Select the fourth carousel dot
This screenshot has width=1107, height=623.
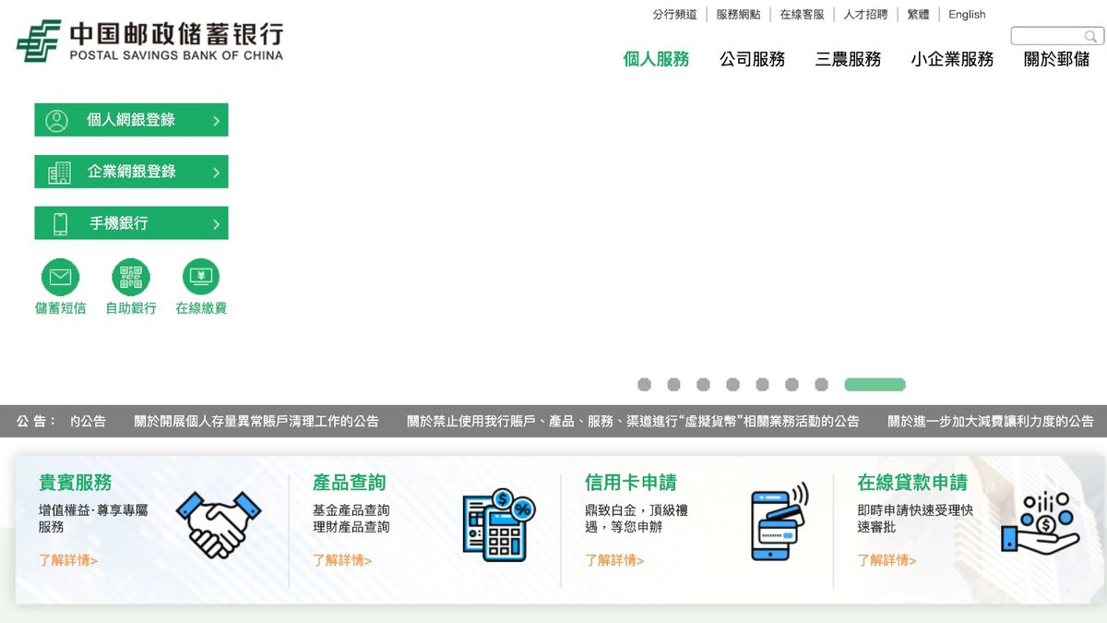pyautogui.click(x=732, y=385)
